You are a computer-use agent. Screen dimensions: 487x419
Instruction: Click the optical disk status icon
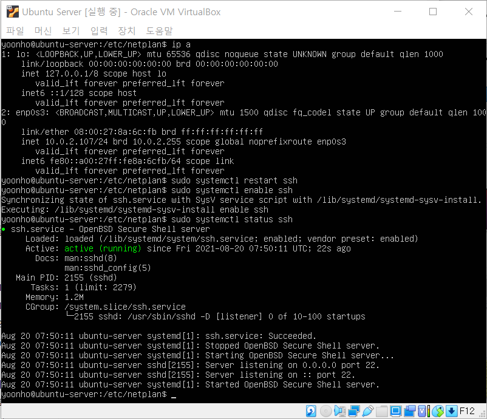325,411
